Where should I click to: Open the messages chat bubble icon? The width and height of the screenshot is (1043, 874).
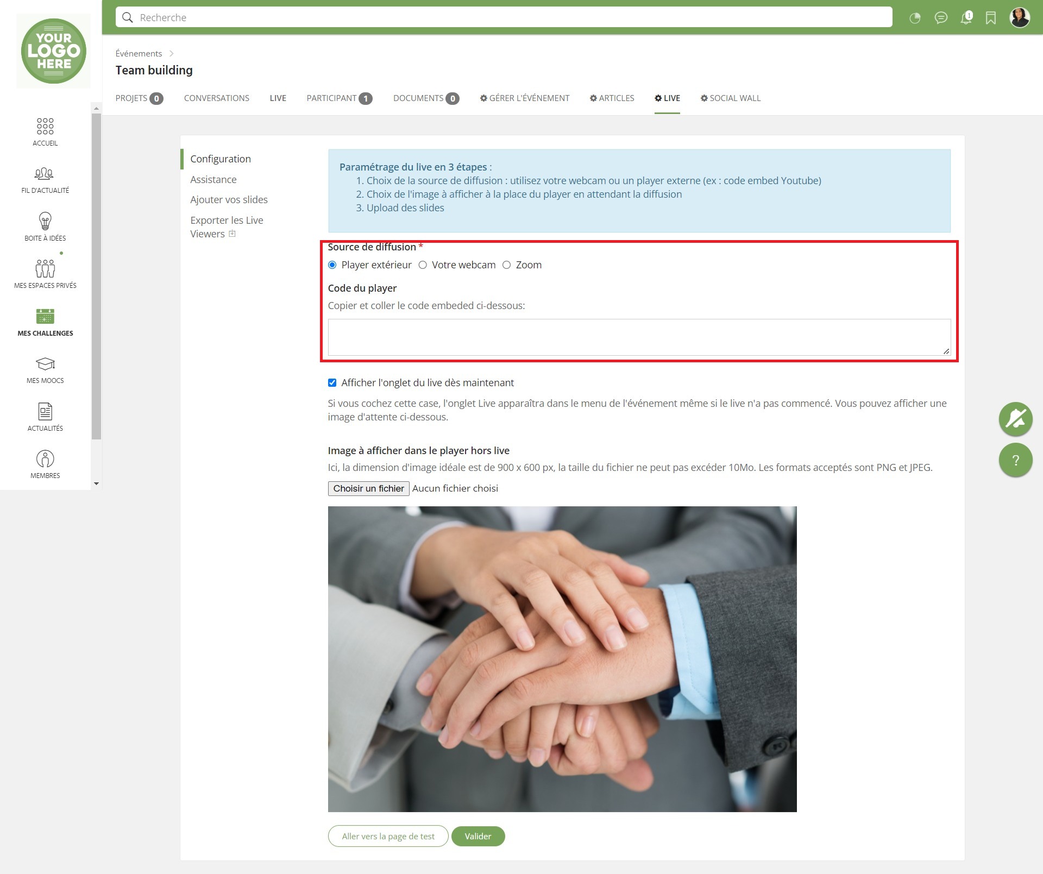[x=941, y=17]
